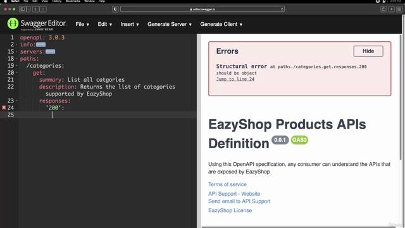
Task: Open the API Support - Website link
Action: 234,194
